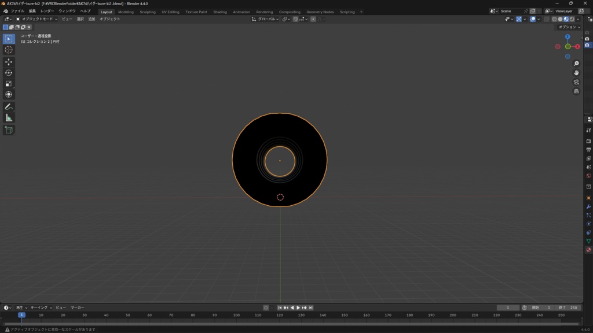Select the Select Box tool

[x=9, y=39]
